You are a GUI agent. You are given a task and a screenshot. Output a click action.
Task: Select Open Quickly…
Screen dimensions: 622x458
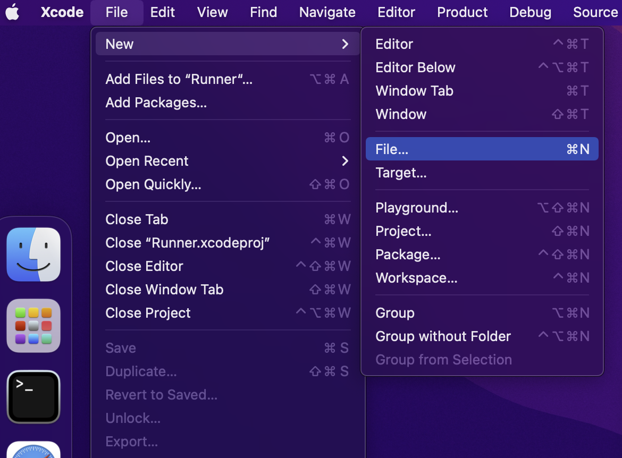point(228,184)
